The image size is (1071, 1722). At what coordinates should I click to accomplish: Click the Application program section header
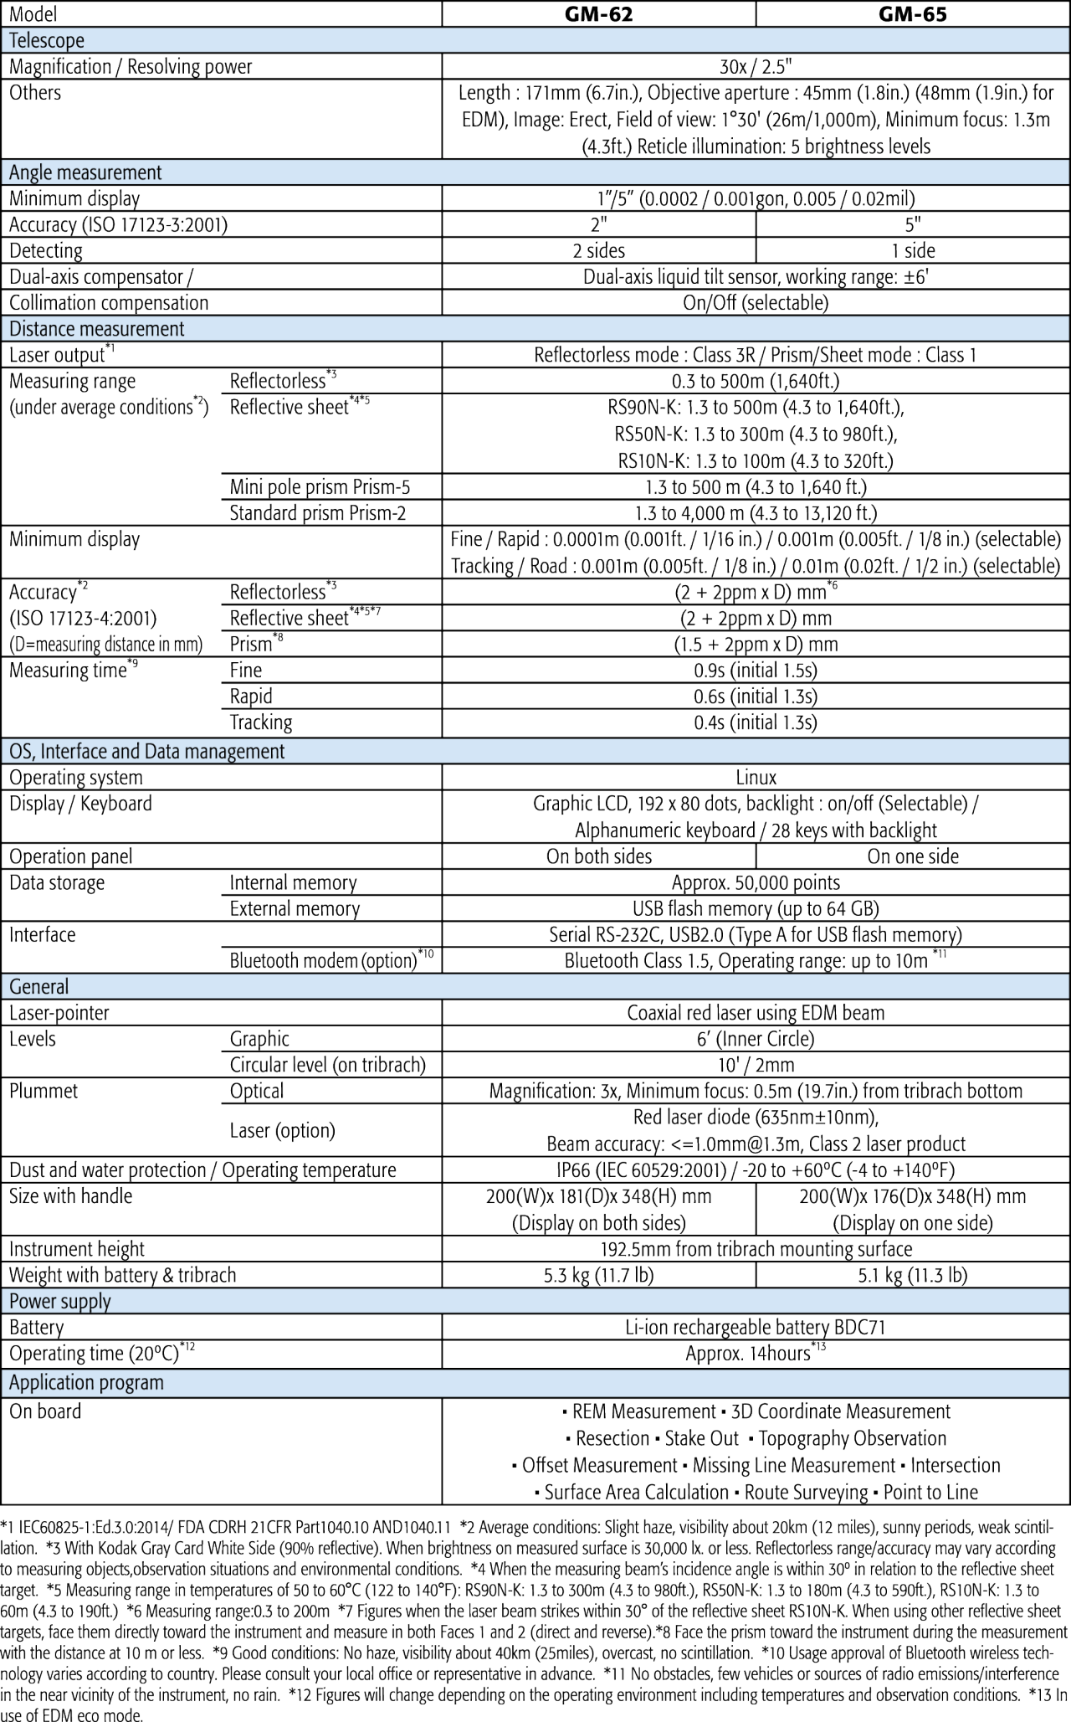pyautogui.click(x=86, y=1383)
